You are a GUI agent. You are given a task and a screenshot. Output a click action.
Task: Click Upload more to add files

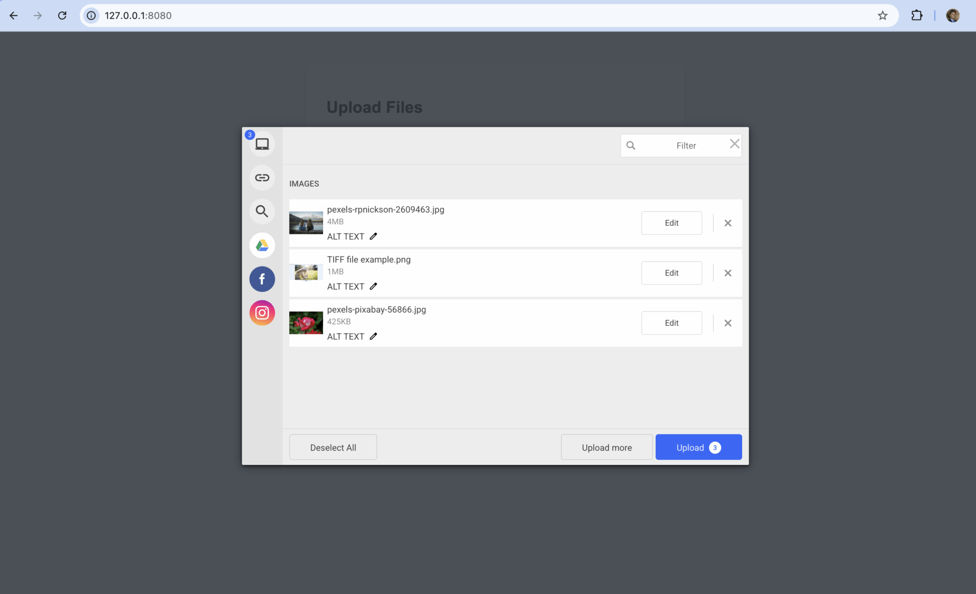[606, 447]
